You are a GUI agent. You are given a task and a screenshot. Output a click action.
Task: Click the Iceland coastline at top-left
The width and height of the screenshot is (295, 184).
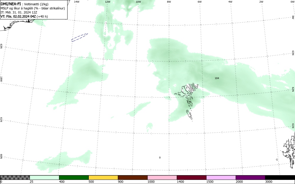click(17, 24)
